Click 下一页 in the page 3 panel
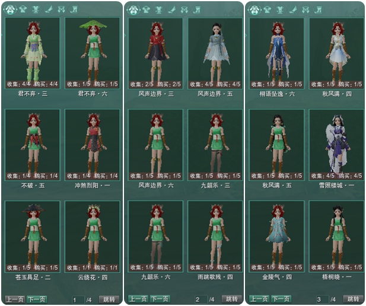This screenshot has width=366, height=306. pyautogui.click(x=281, y=299)
